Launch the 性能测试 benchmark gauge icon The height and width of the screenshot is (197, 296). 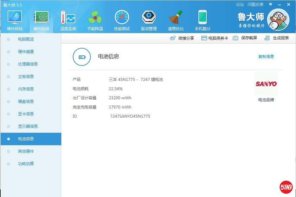point(122,17)
